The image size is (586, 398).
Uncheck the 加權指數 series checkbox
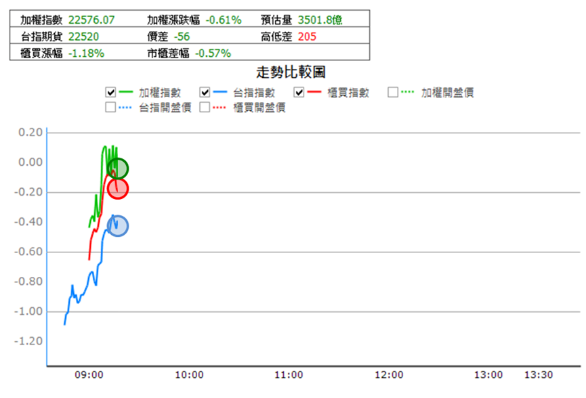pyautogui.click(x=110, y=92)
